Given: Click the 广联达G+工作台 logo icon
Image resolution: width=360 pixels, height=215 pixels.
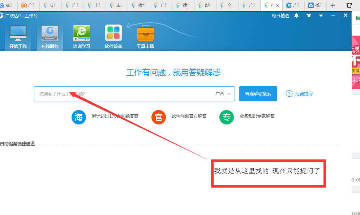Looking at the screenshot, I should [1, 16].
